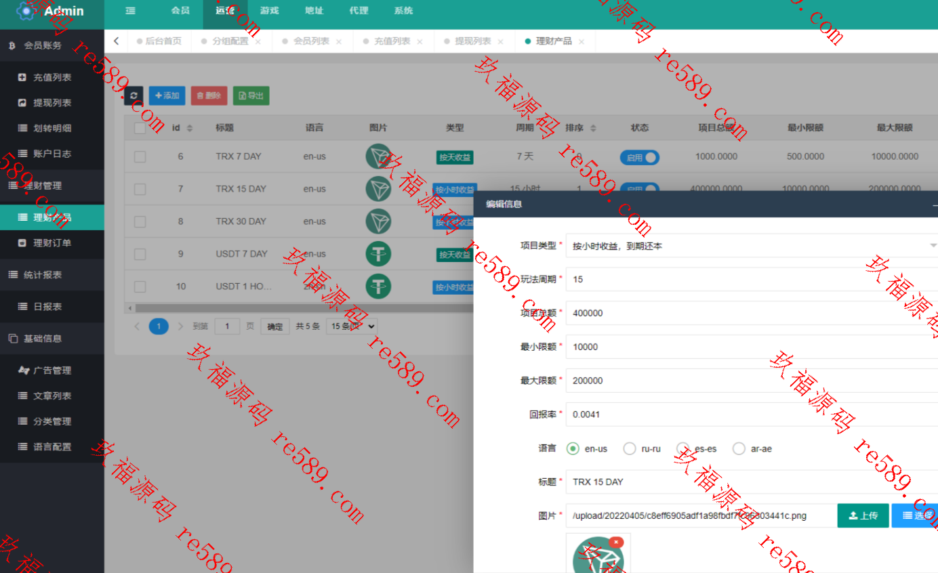Viewport: 938px width, 573px height.
Task: Collapse the 基础信息 sidebar group
Action: 52,339
